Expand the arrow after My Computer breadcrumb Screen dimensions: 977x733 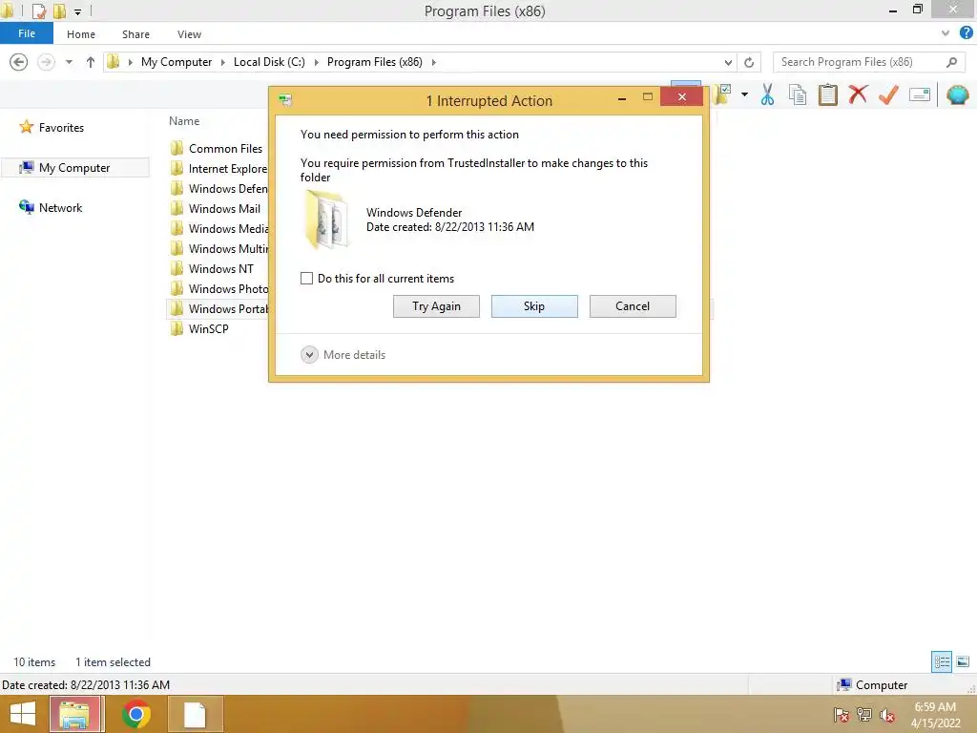223,62
